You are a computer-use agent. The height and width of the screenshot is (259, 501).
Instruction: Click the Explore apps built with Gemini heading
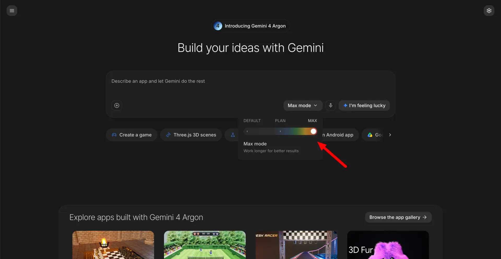[136, 217]
